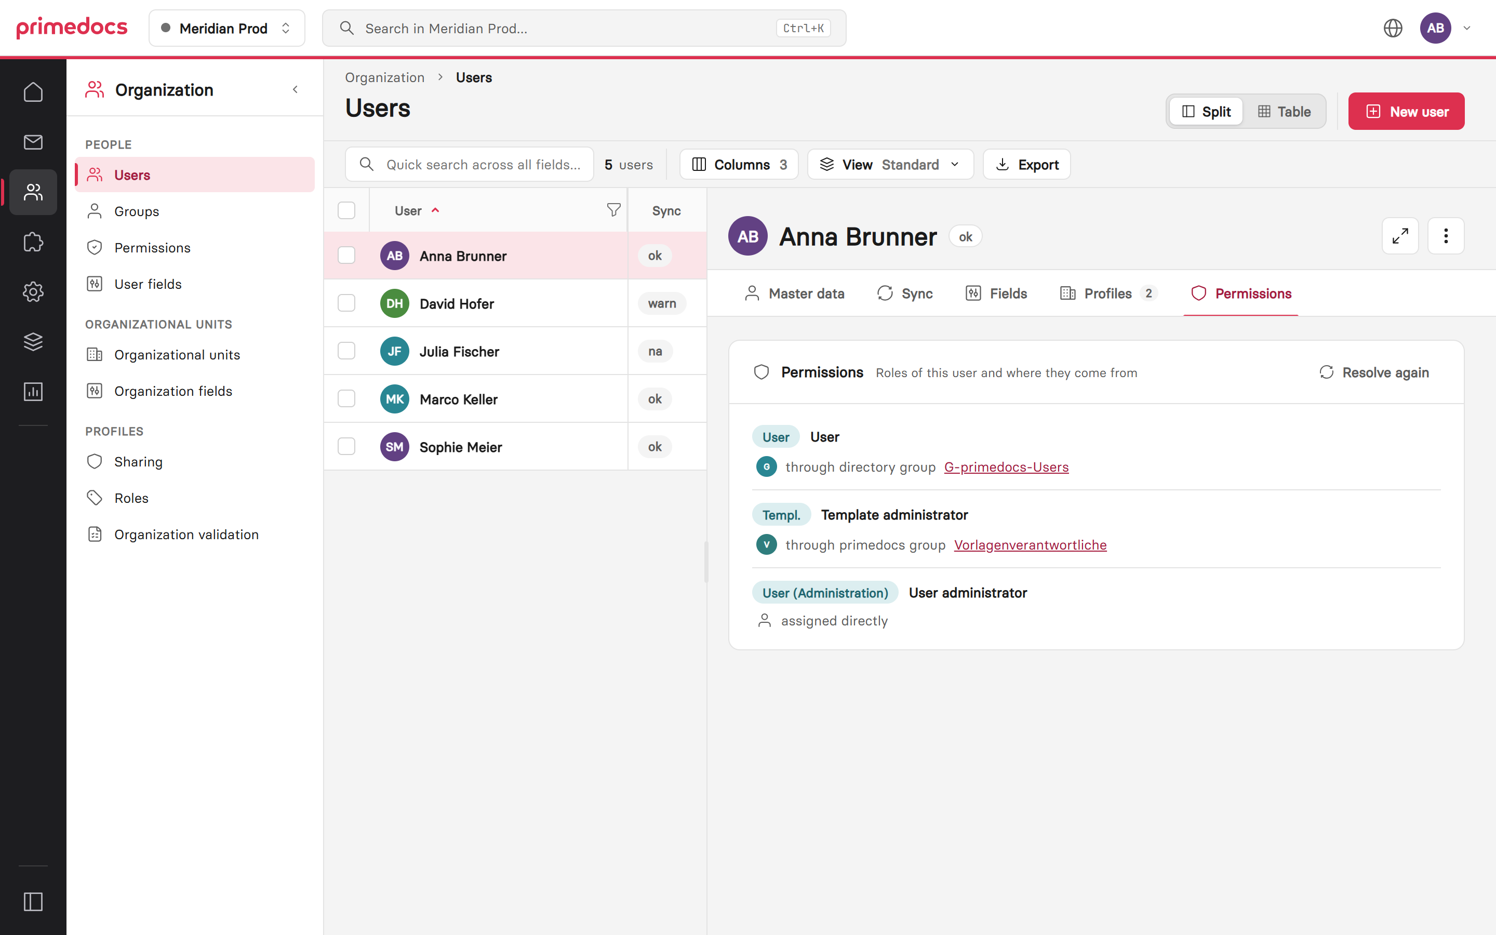Check the box for Marco Keller
The image size is (1496, 935).
(346, 399)
